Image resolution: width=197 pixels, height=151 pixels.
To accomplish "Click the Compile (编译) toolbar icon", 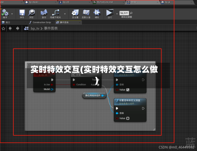I will pos(5,13).
